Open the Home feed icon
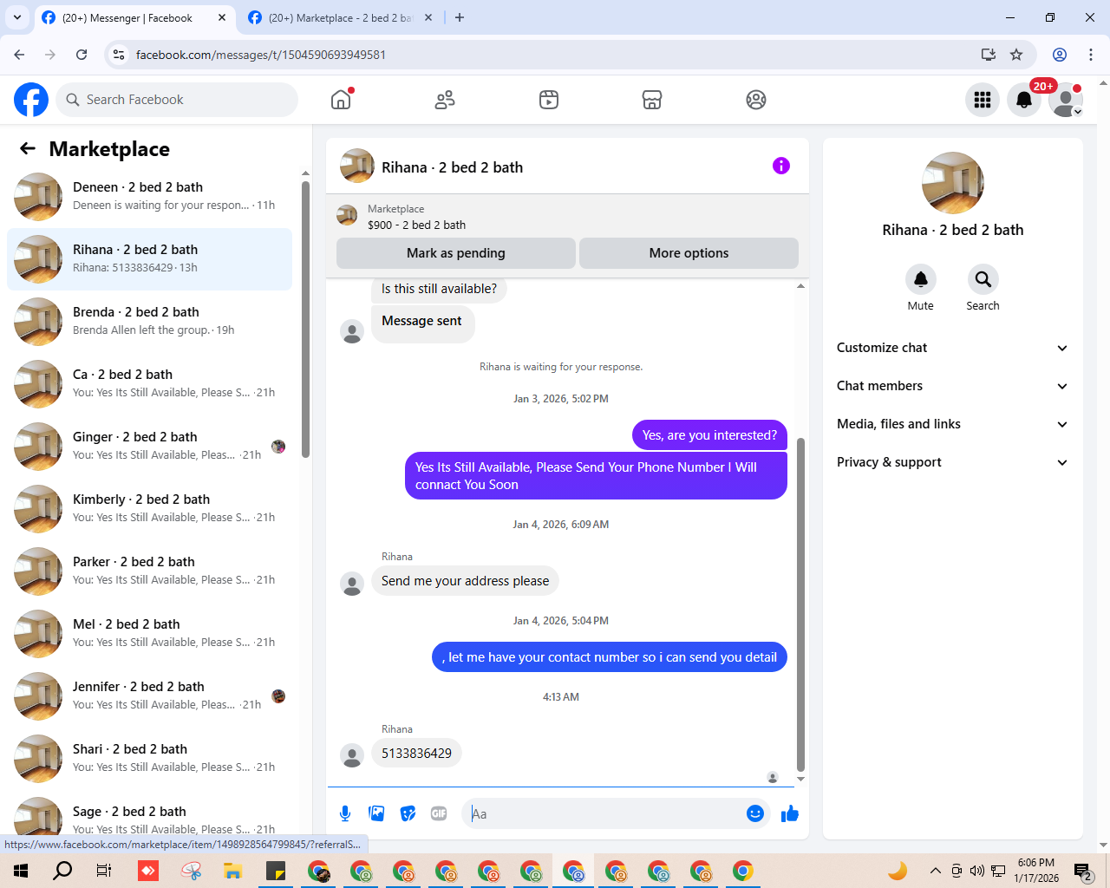The width and height of the screenshot is (1110, 888). tap(341, 100)
